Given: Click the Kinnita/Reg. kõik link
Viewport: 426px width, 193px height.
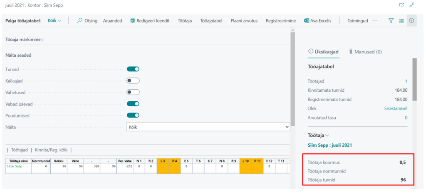Looking at the screenshot, I should pyautogui.click(x=51, y=150).
